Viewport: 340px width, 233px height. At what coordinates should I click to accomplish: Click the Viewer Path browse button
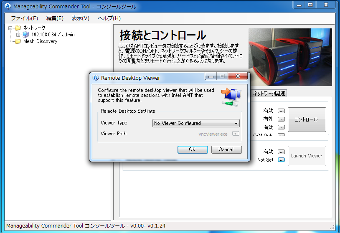(x=236, y=134)
